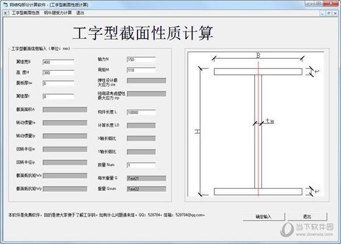Click the 腹板厚tw input field showing 6
Viewport: 341px width, 244px height.
point(58,83)
